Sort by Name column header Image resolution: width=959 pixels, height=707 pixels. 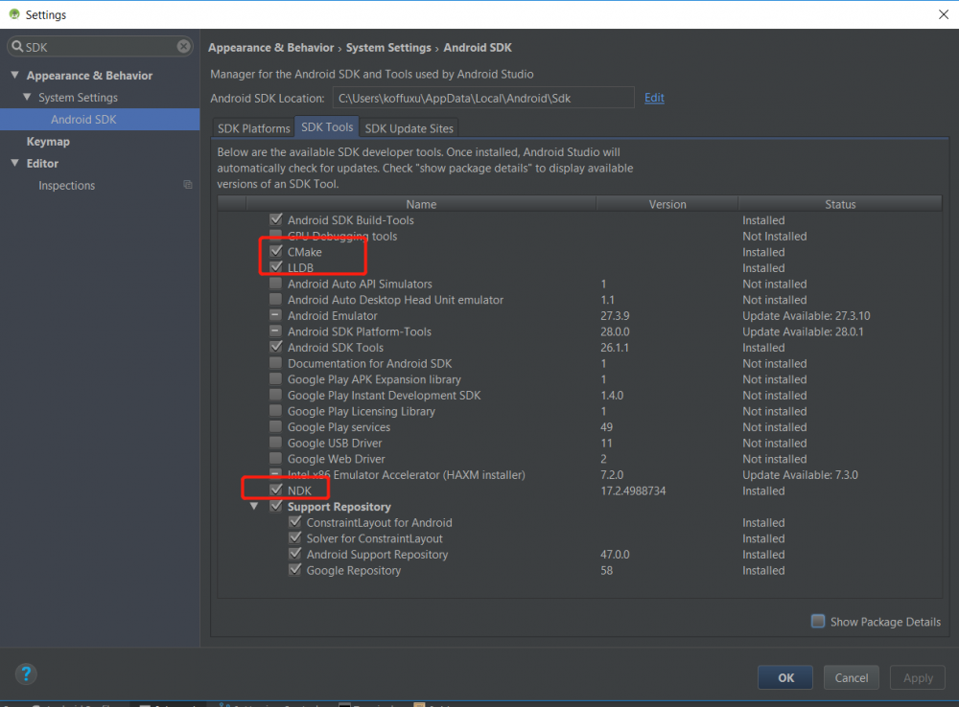pyautogui.click(x=421, y=204)
